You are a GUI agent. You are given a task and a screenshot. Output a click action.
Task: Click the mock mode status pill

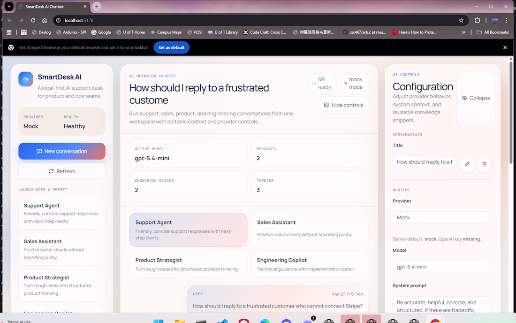click(x=354, y=83)
